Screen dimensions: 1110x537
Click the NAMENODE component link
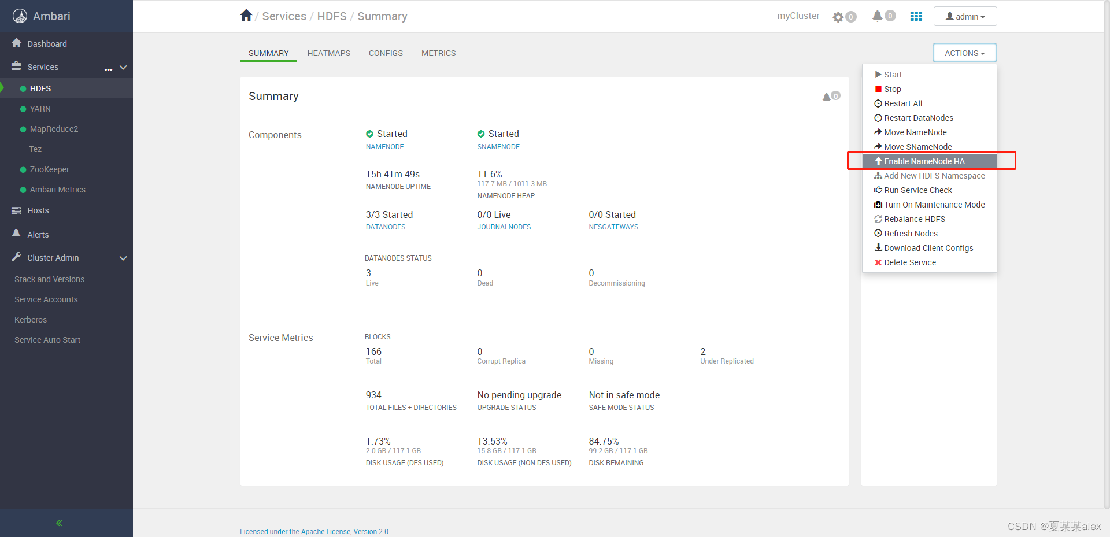384,147
